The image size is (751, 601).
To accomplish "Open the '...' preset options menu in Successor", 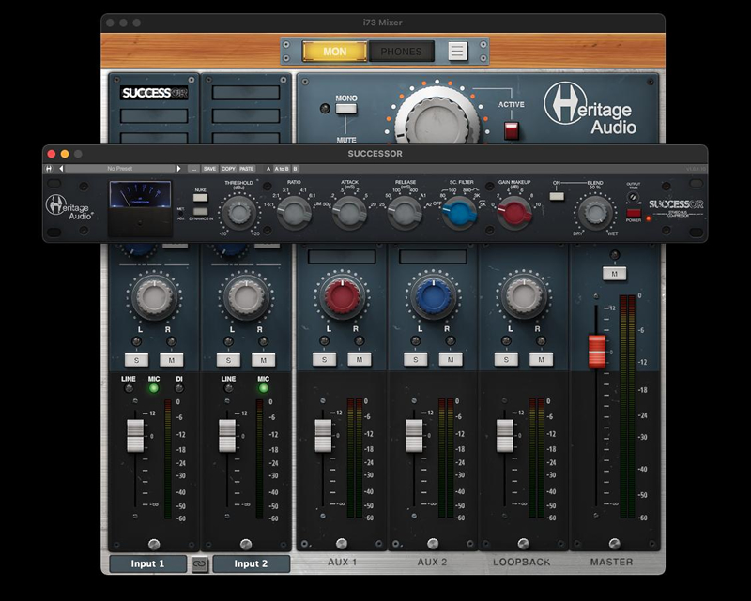I will 194,169.
